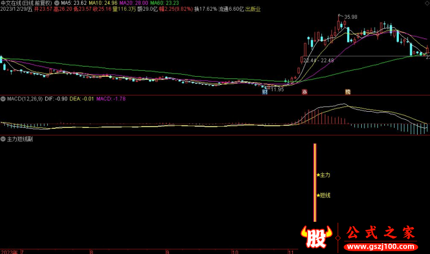
Task: Expand the MACD indicator dropdown
Action: tap(3, 99)
